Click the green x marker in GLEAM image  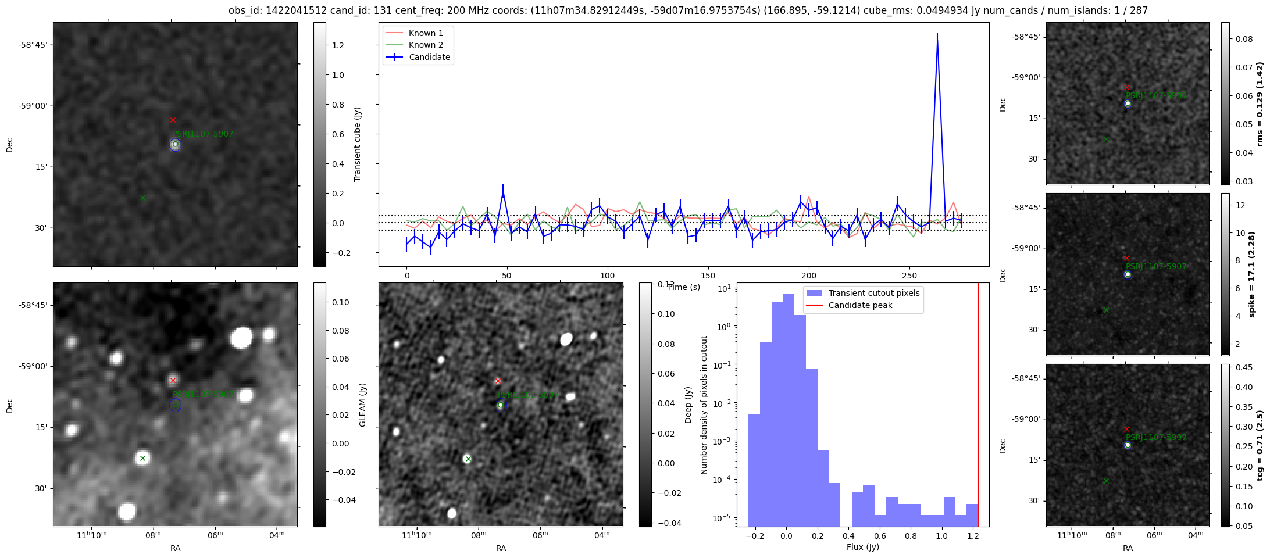(x=142, y=459)
